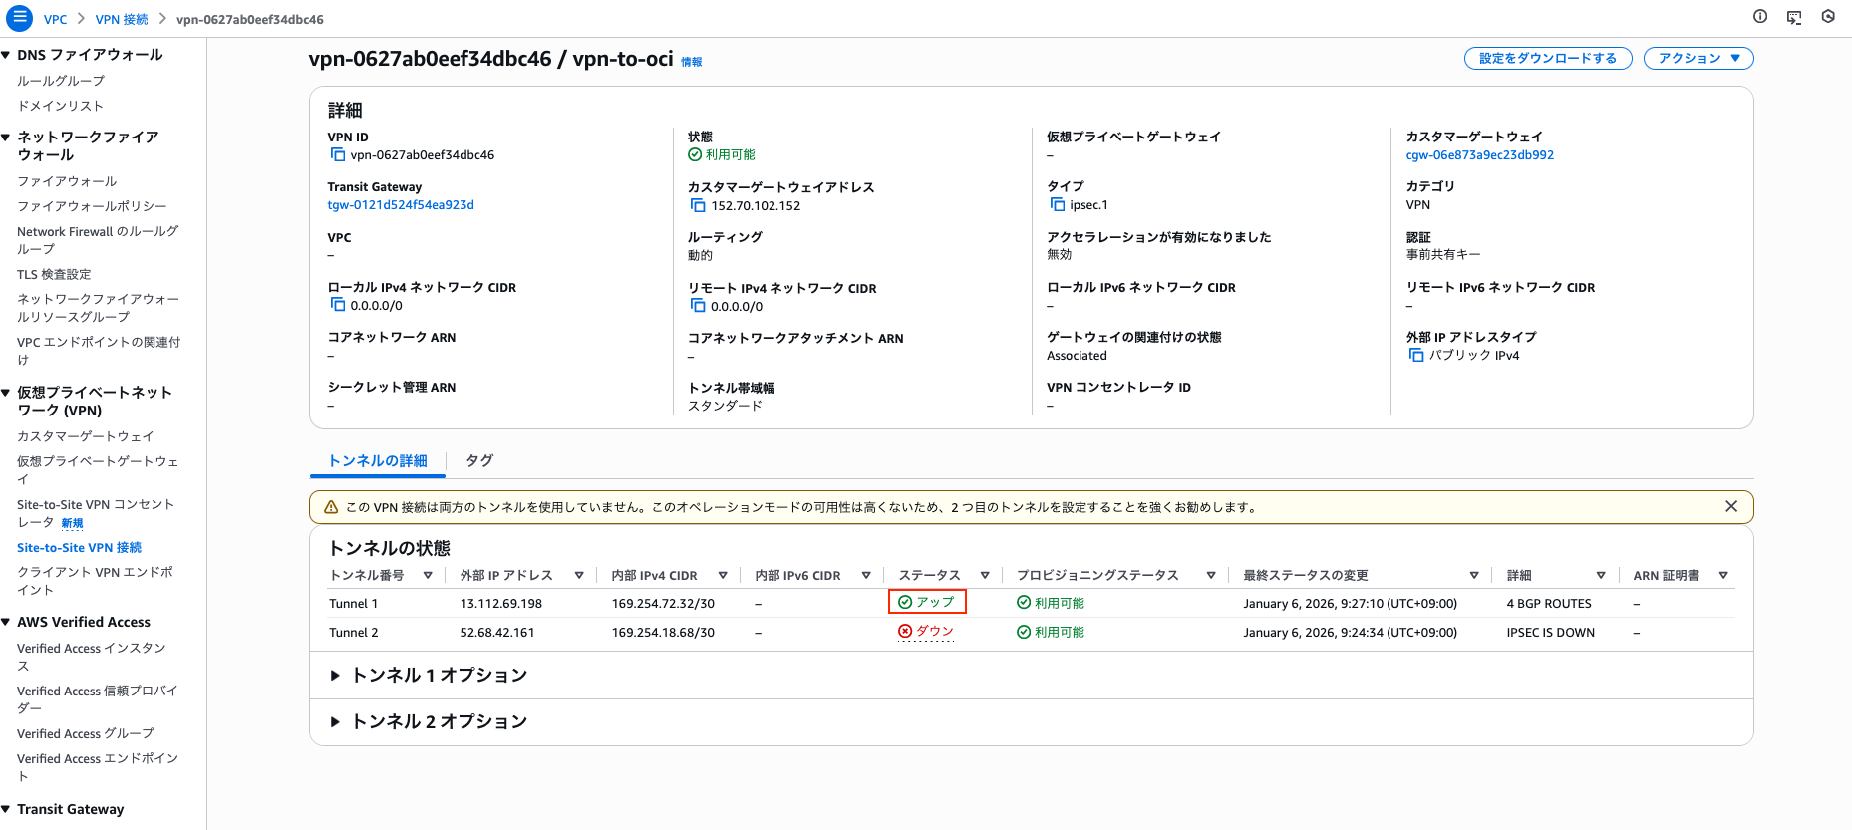The width and height of the screenshot is (1852, 830).
Task: Sort by プロビジョニングステータス column
Action: click(x=1211, y=575)
